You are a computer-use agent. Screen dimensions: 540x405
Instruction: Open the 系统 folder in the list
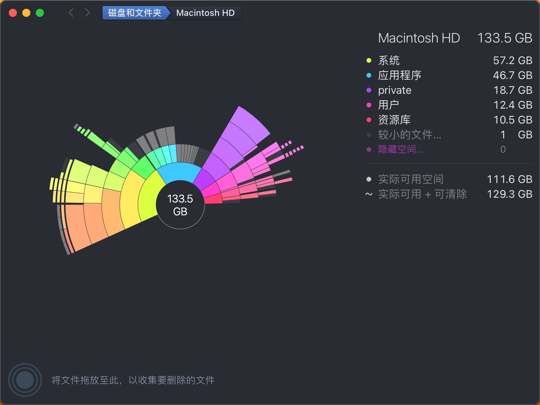(389, 60)
